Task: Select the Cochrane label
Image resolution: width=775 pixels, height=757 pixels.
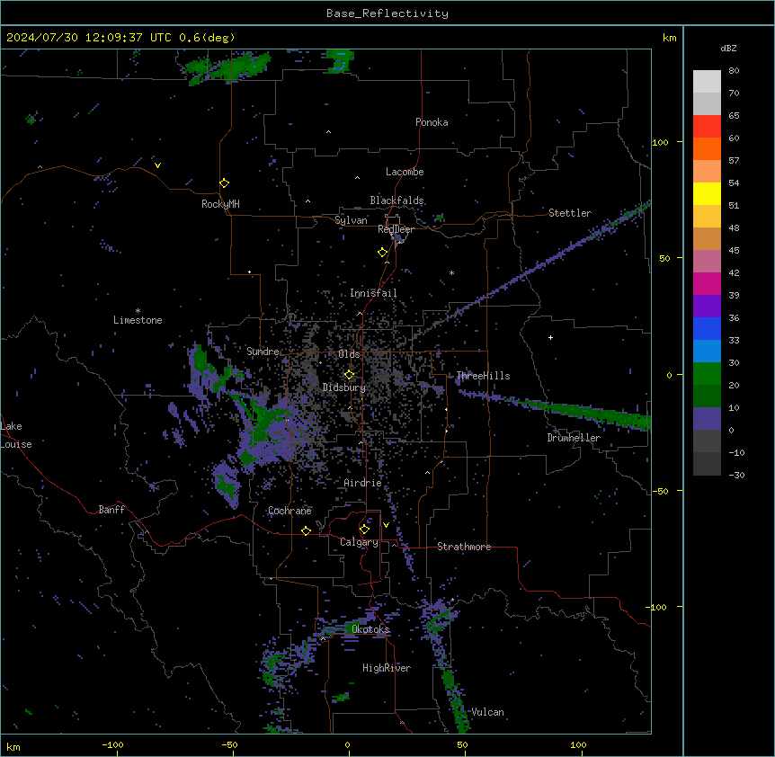Action: pyautogui.click(x=290, y=511)
